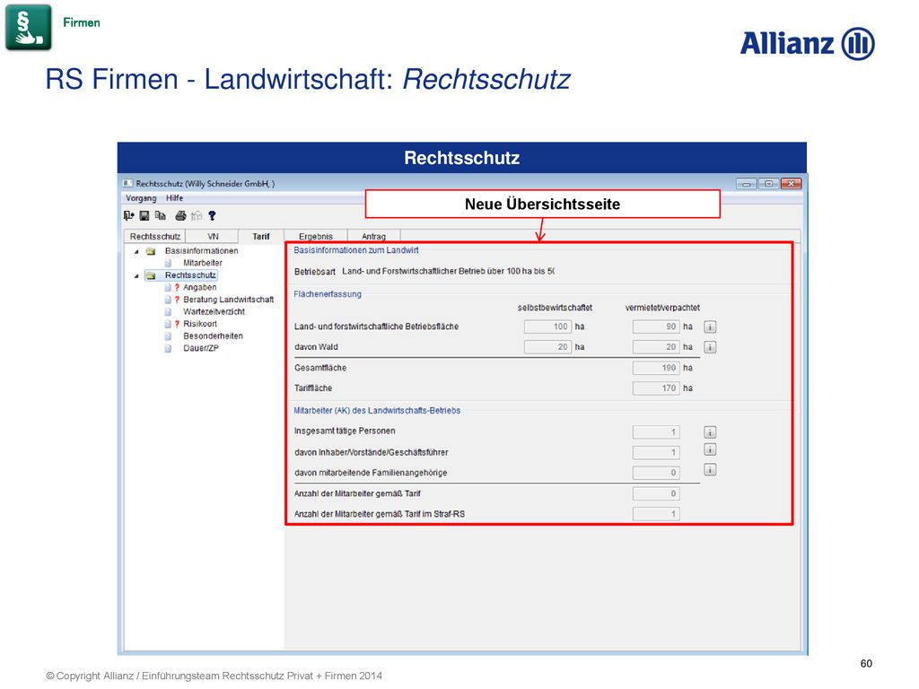
Task: Select Risikoort in the tree
Action: click(200, 324)
